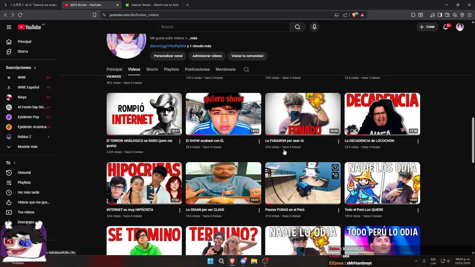Open NADIE LOS ODIA video thumbnail
Screen dimensions: 475x267
(382, 183)
